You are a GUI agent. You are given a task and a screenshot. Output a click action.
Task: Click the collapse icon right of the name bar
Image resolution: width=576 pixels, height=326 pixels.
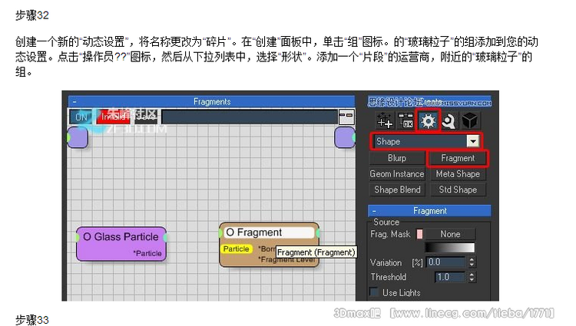tap(346, 117)
